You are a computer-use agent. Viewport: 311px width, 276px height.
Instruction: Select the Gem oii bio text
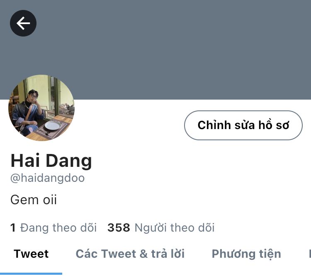34,200
